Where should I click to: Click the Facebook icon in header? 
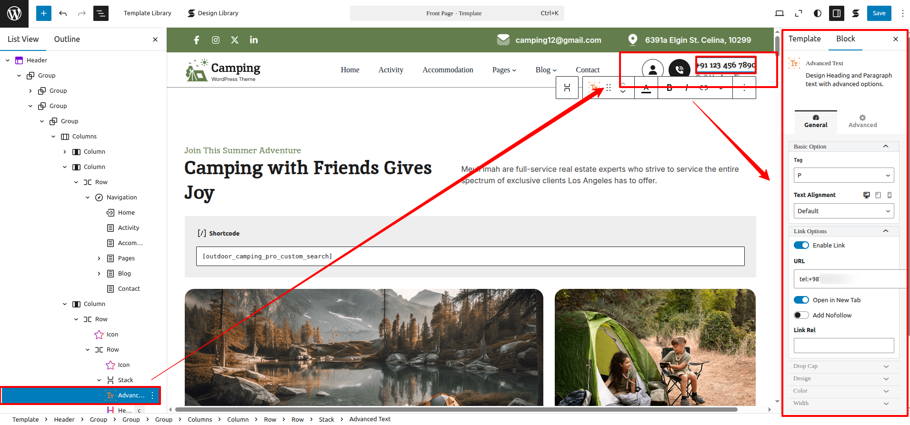tap(196, 40)
